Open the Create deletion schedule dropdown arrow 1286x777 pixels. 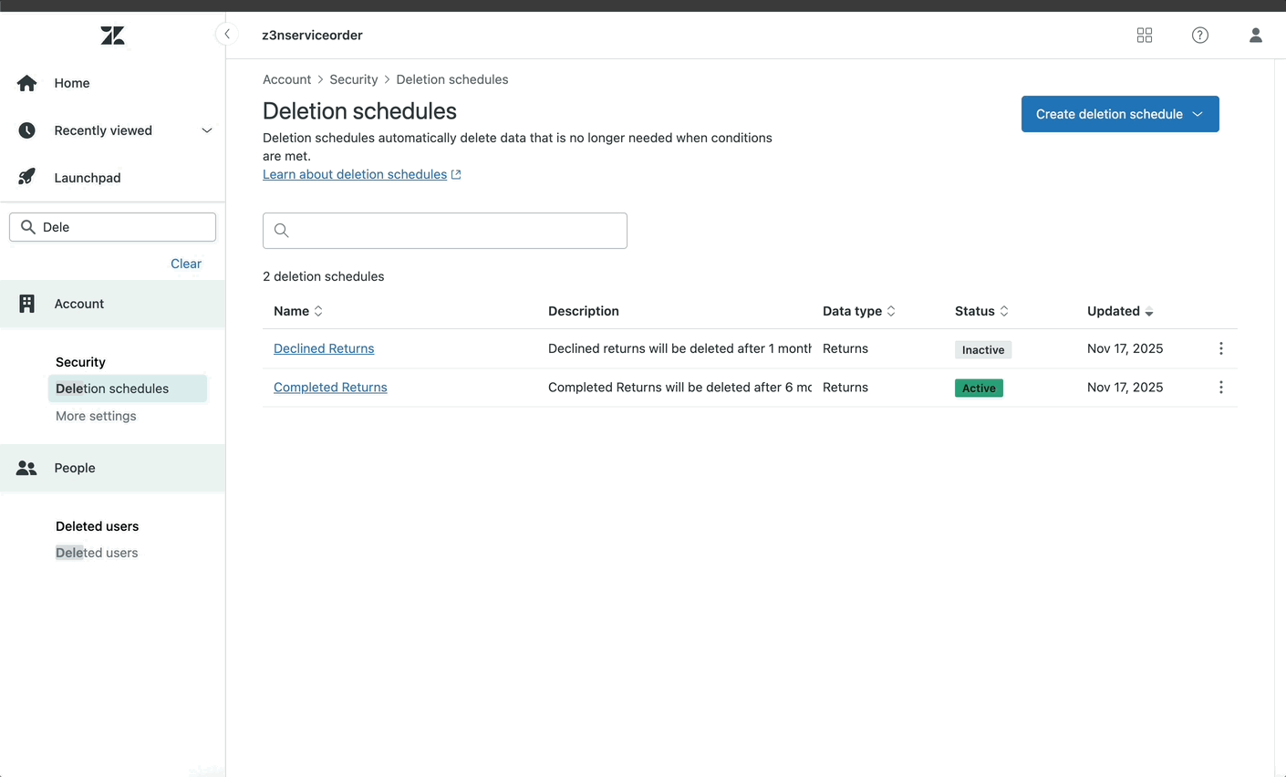1197,114
